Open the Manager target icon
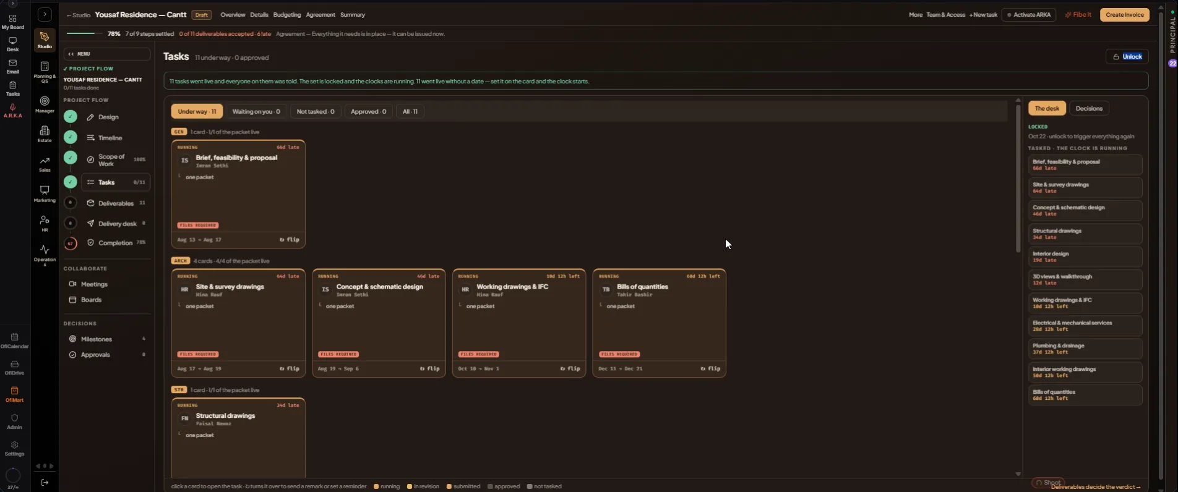1178x492 pixels. click(x=45, y=101)
